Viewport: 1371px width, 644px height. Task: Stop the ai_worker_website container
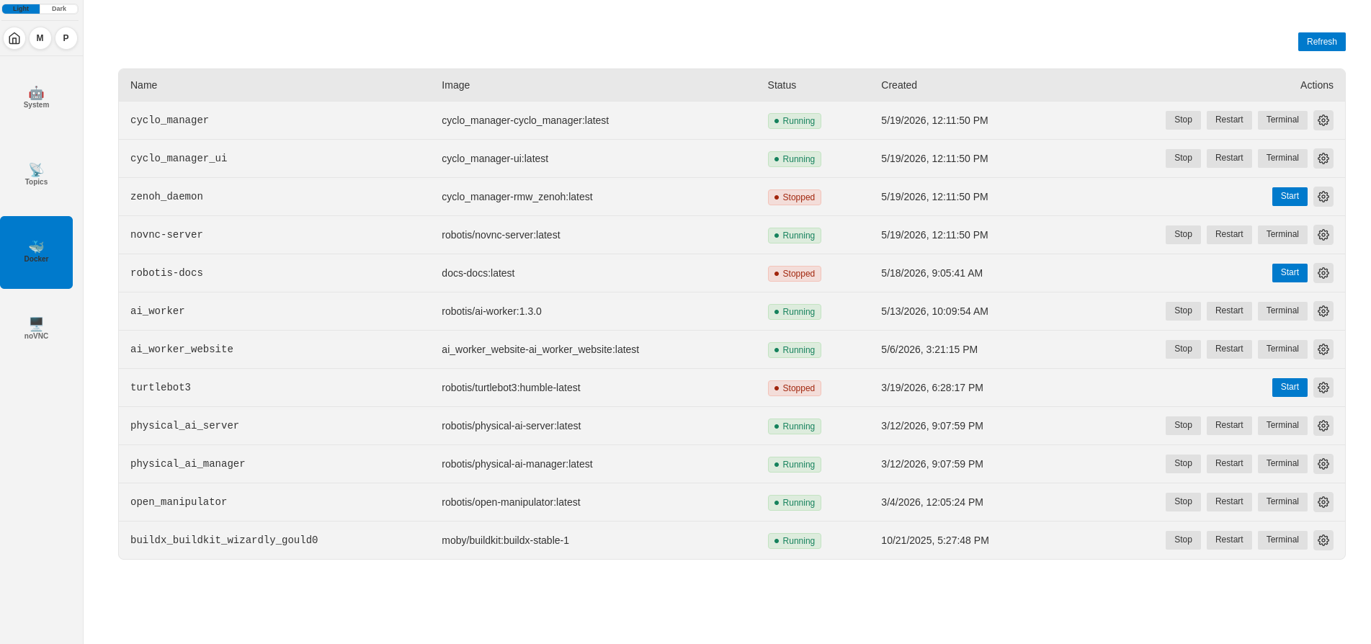(x=1183, y=349)
